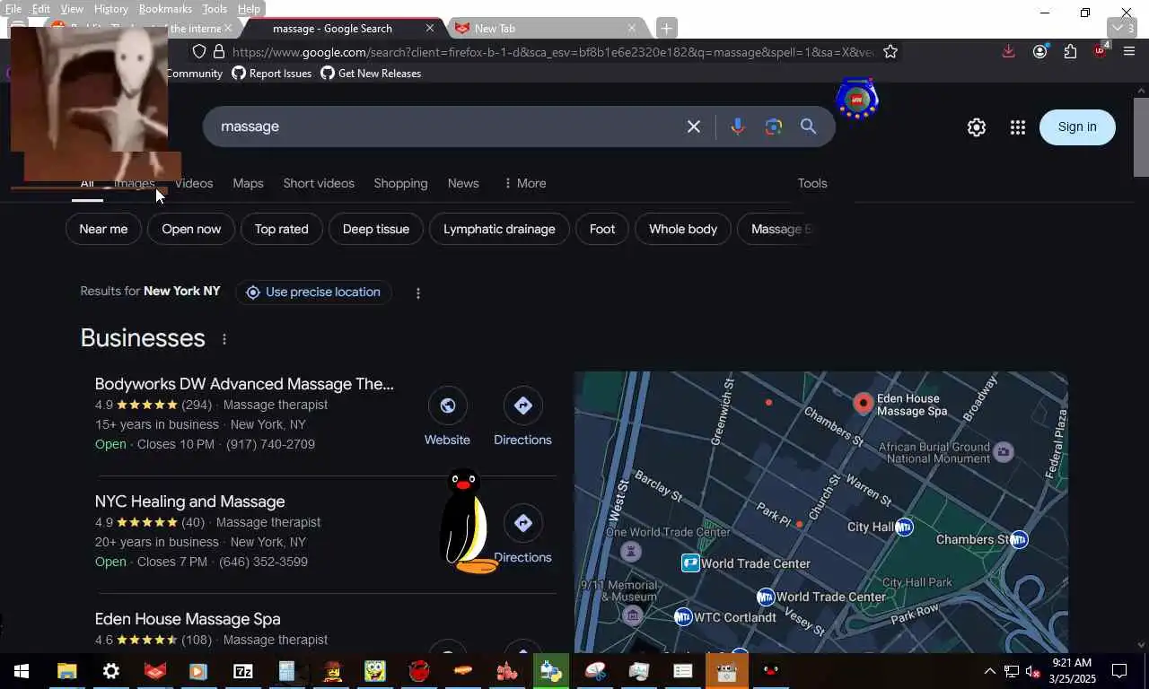Start voice search with the microphone icon
Viewport: 1149px width, 689px height.
click(x=737, y=126)
